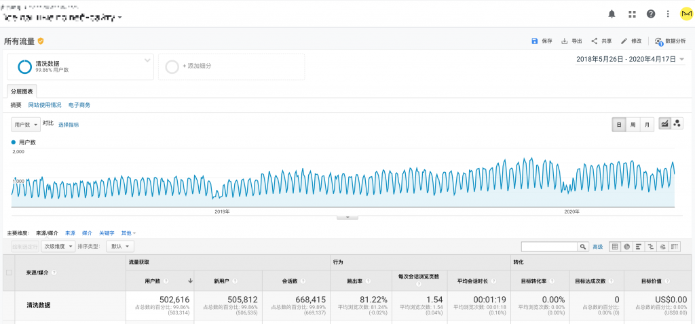Switch chart granularity to 周 (week)
Screen dimensions: 695x324
pyautogui.click(x=633, y=124)
